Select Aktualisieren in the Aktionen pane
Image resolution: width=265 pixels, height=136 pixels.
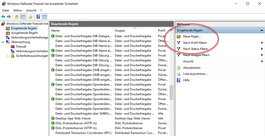click(192, 68)
